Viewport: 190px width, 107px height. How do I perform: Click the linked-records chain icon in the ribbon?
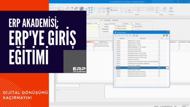(82, 9)
